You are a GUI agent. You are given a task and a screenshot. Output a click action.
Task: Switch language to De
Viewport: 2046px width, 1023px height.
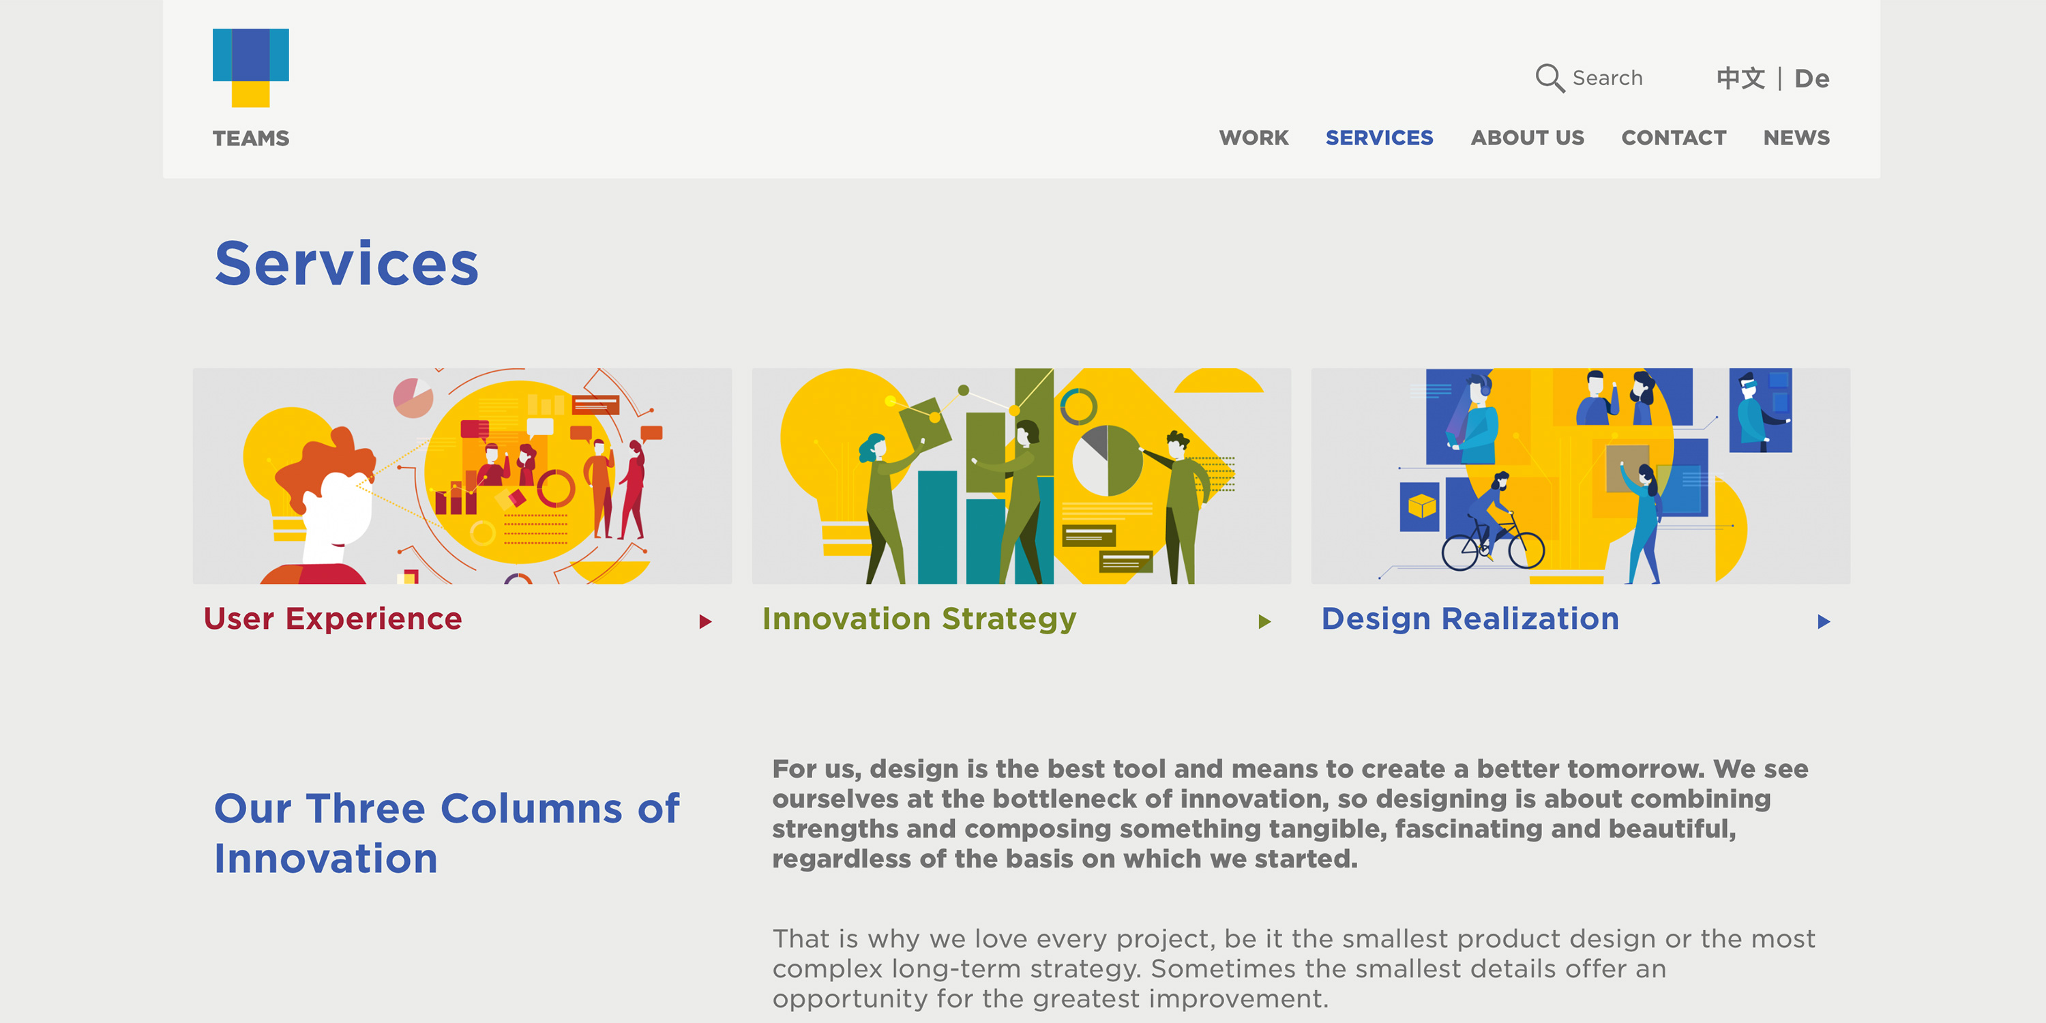1811,78
